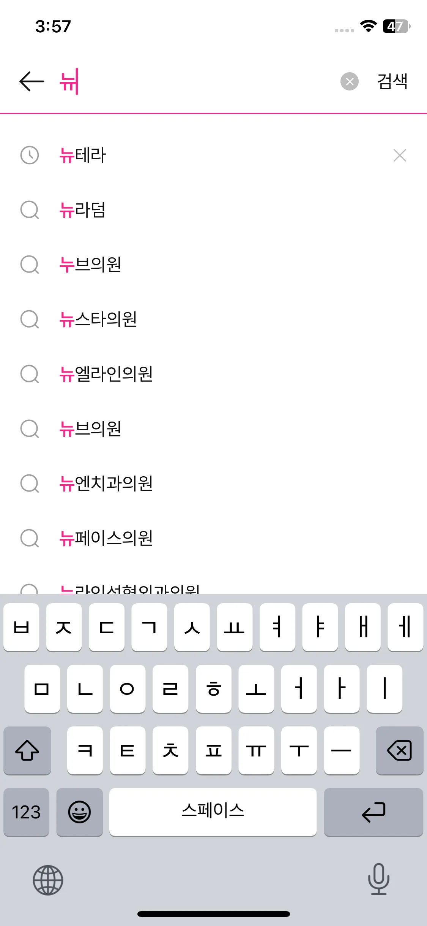
Task: Remove 뉴테라 from recent searches
Action: [400, 155]
